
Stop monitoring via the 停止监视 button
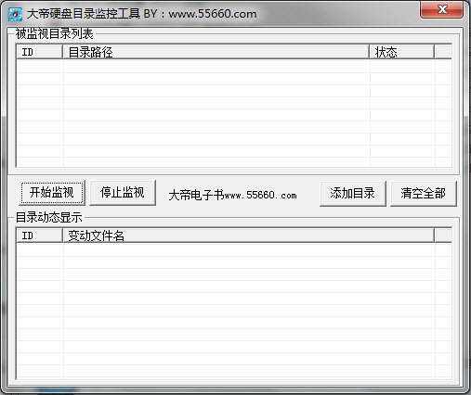(x=123, y=193)
